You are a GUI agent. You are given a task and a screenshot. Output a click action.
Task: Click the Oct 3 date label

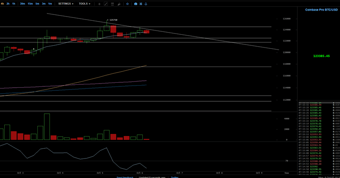[20, 173]
